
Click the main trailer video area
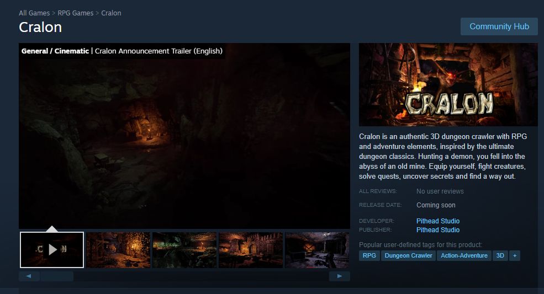click(184, 136)
